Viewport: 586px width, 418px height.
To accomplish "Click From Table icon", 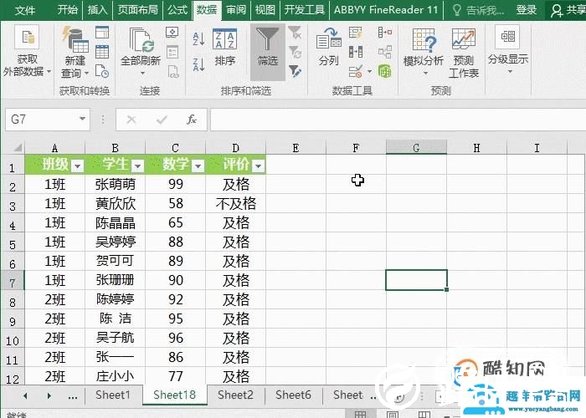I will click(102, 52).
